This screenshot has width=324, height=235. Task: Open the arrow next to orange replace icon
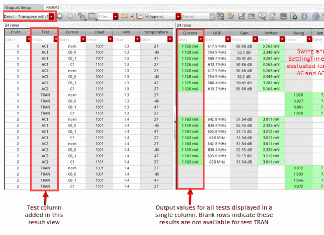click(x=131, y=16)
